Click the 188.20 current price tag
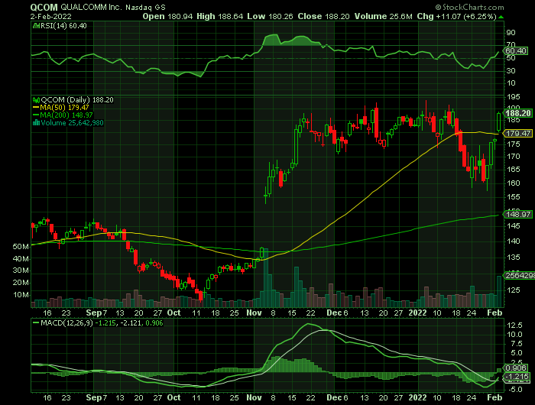535x405 pixels. (518, 113)
